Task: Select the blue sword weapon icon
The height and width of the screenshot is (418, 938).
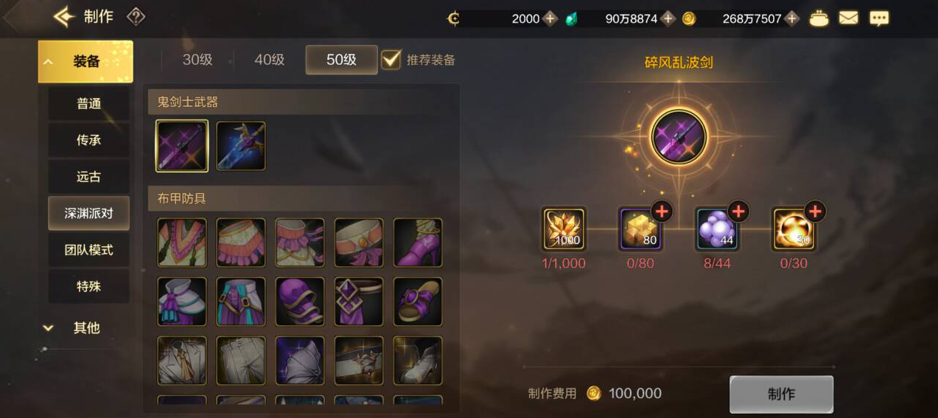Action: pyautogui.click(x=241, y=146)
